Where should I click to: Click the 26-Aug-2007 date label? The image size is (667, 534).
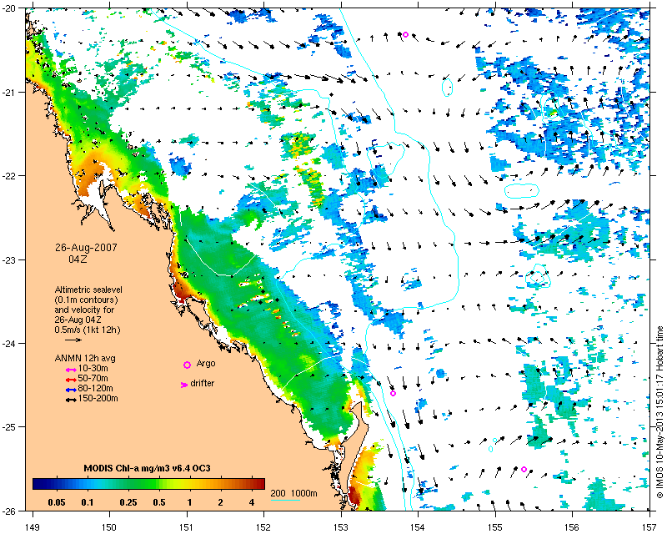(86, 248)
